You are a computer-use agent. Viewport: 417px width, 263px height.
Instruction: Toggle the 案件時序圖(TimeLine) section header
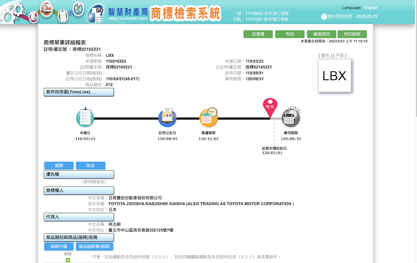[x=79, y=92]
